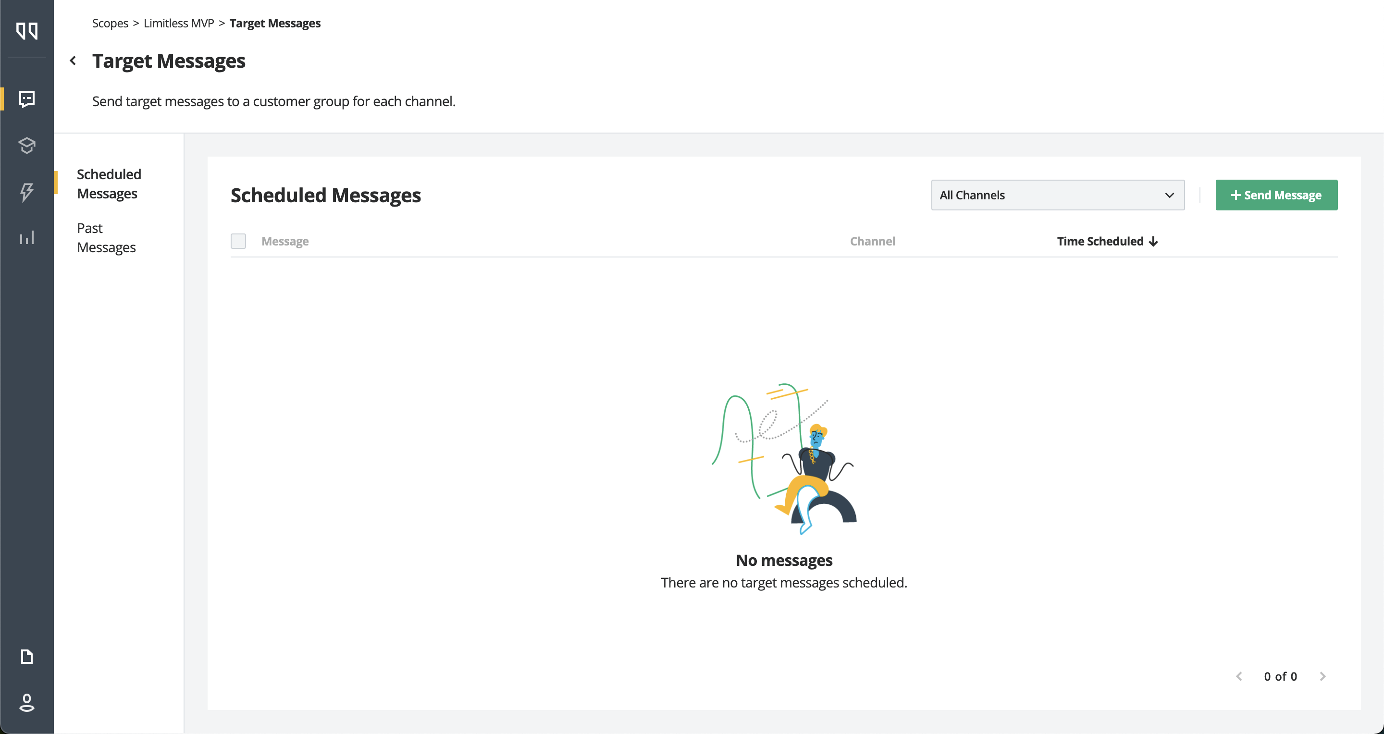This screenshot has width=1384, height=734.
Task: Click the quotation marks logo icon
Action: coord(27,31)
